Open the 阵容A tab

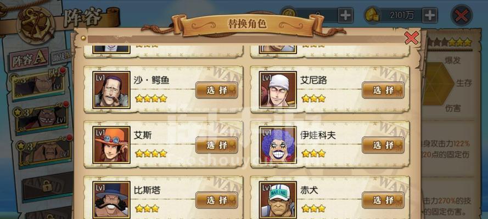click(x=29, y=59)
